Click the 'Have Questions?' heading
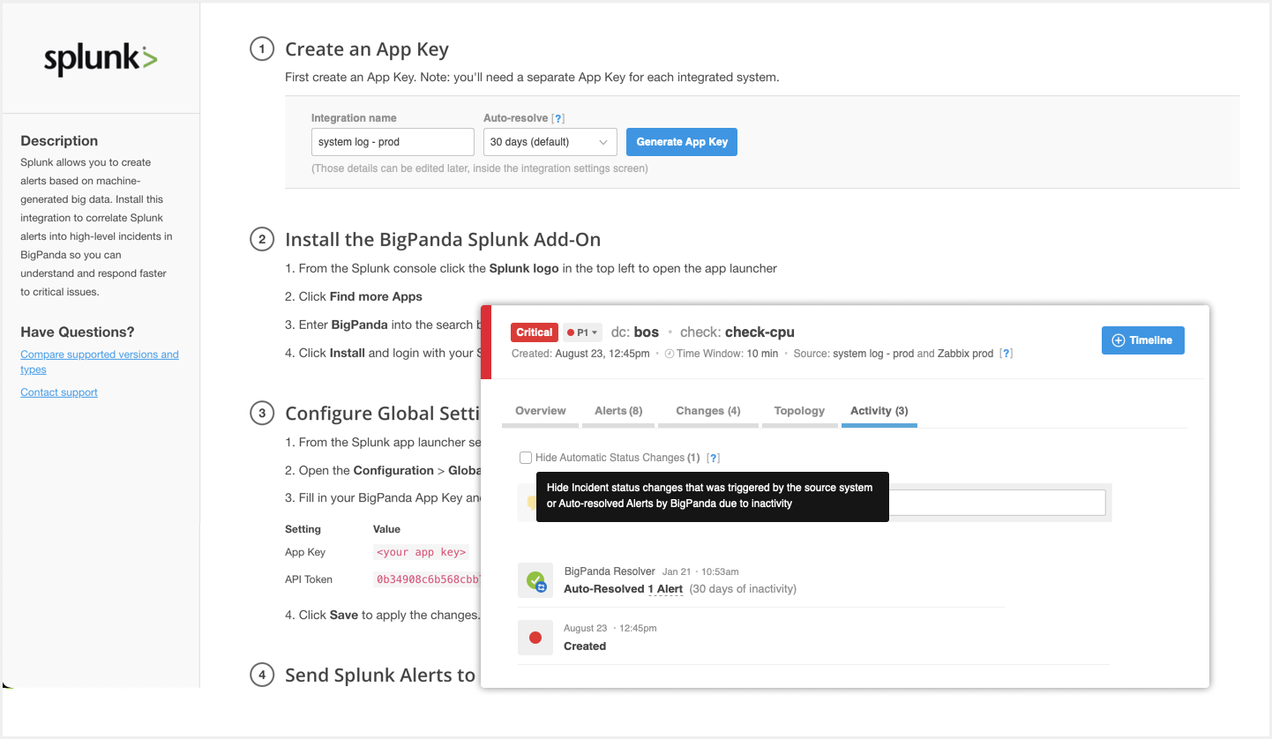The image size is (1272, 739). pyautogui.click(x=78, y=332)
